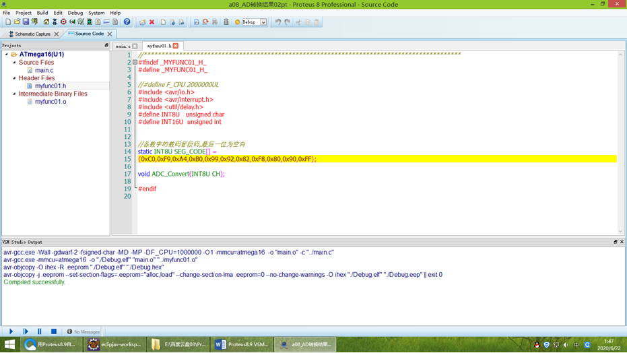The width and height of the screenshot is (627, 353).
Task: Open the System menu
Action: tap(96, 13)
